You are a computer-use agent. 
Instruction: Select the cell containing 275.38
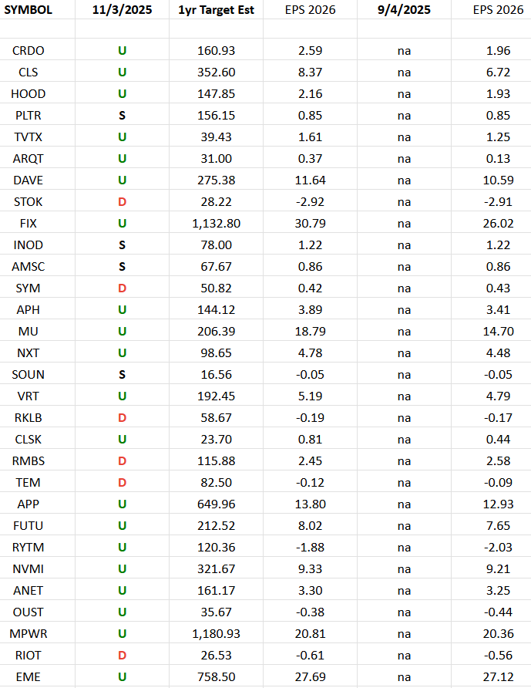pyautogui.click(x=217, y=180)
